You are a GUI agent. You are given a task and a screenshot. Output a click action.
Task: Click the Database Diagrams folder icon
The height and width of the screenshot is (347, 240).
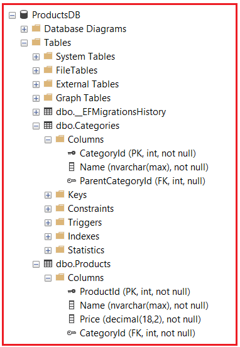(x=36, y=28)
